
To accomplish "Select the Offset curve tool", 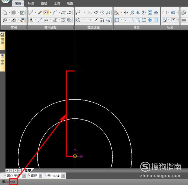I will click(x=156, y=12).
